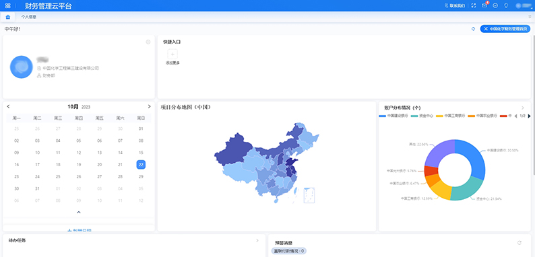Toggle 中国建设银行 legend blue swatch

point(383,116)
